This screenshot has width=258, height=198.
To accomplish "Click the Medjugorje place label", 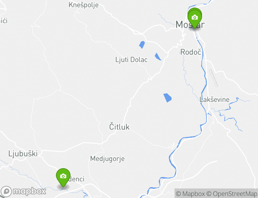I will tap(107, 159).
